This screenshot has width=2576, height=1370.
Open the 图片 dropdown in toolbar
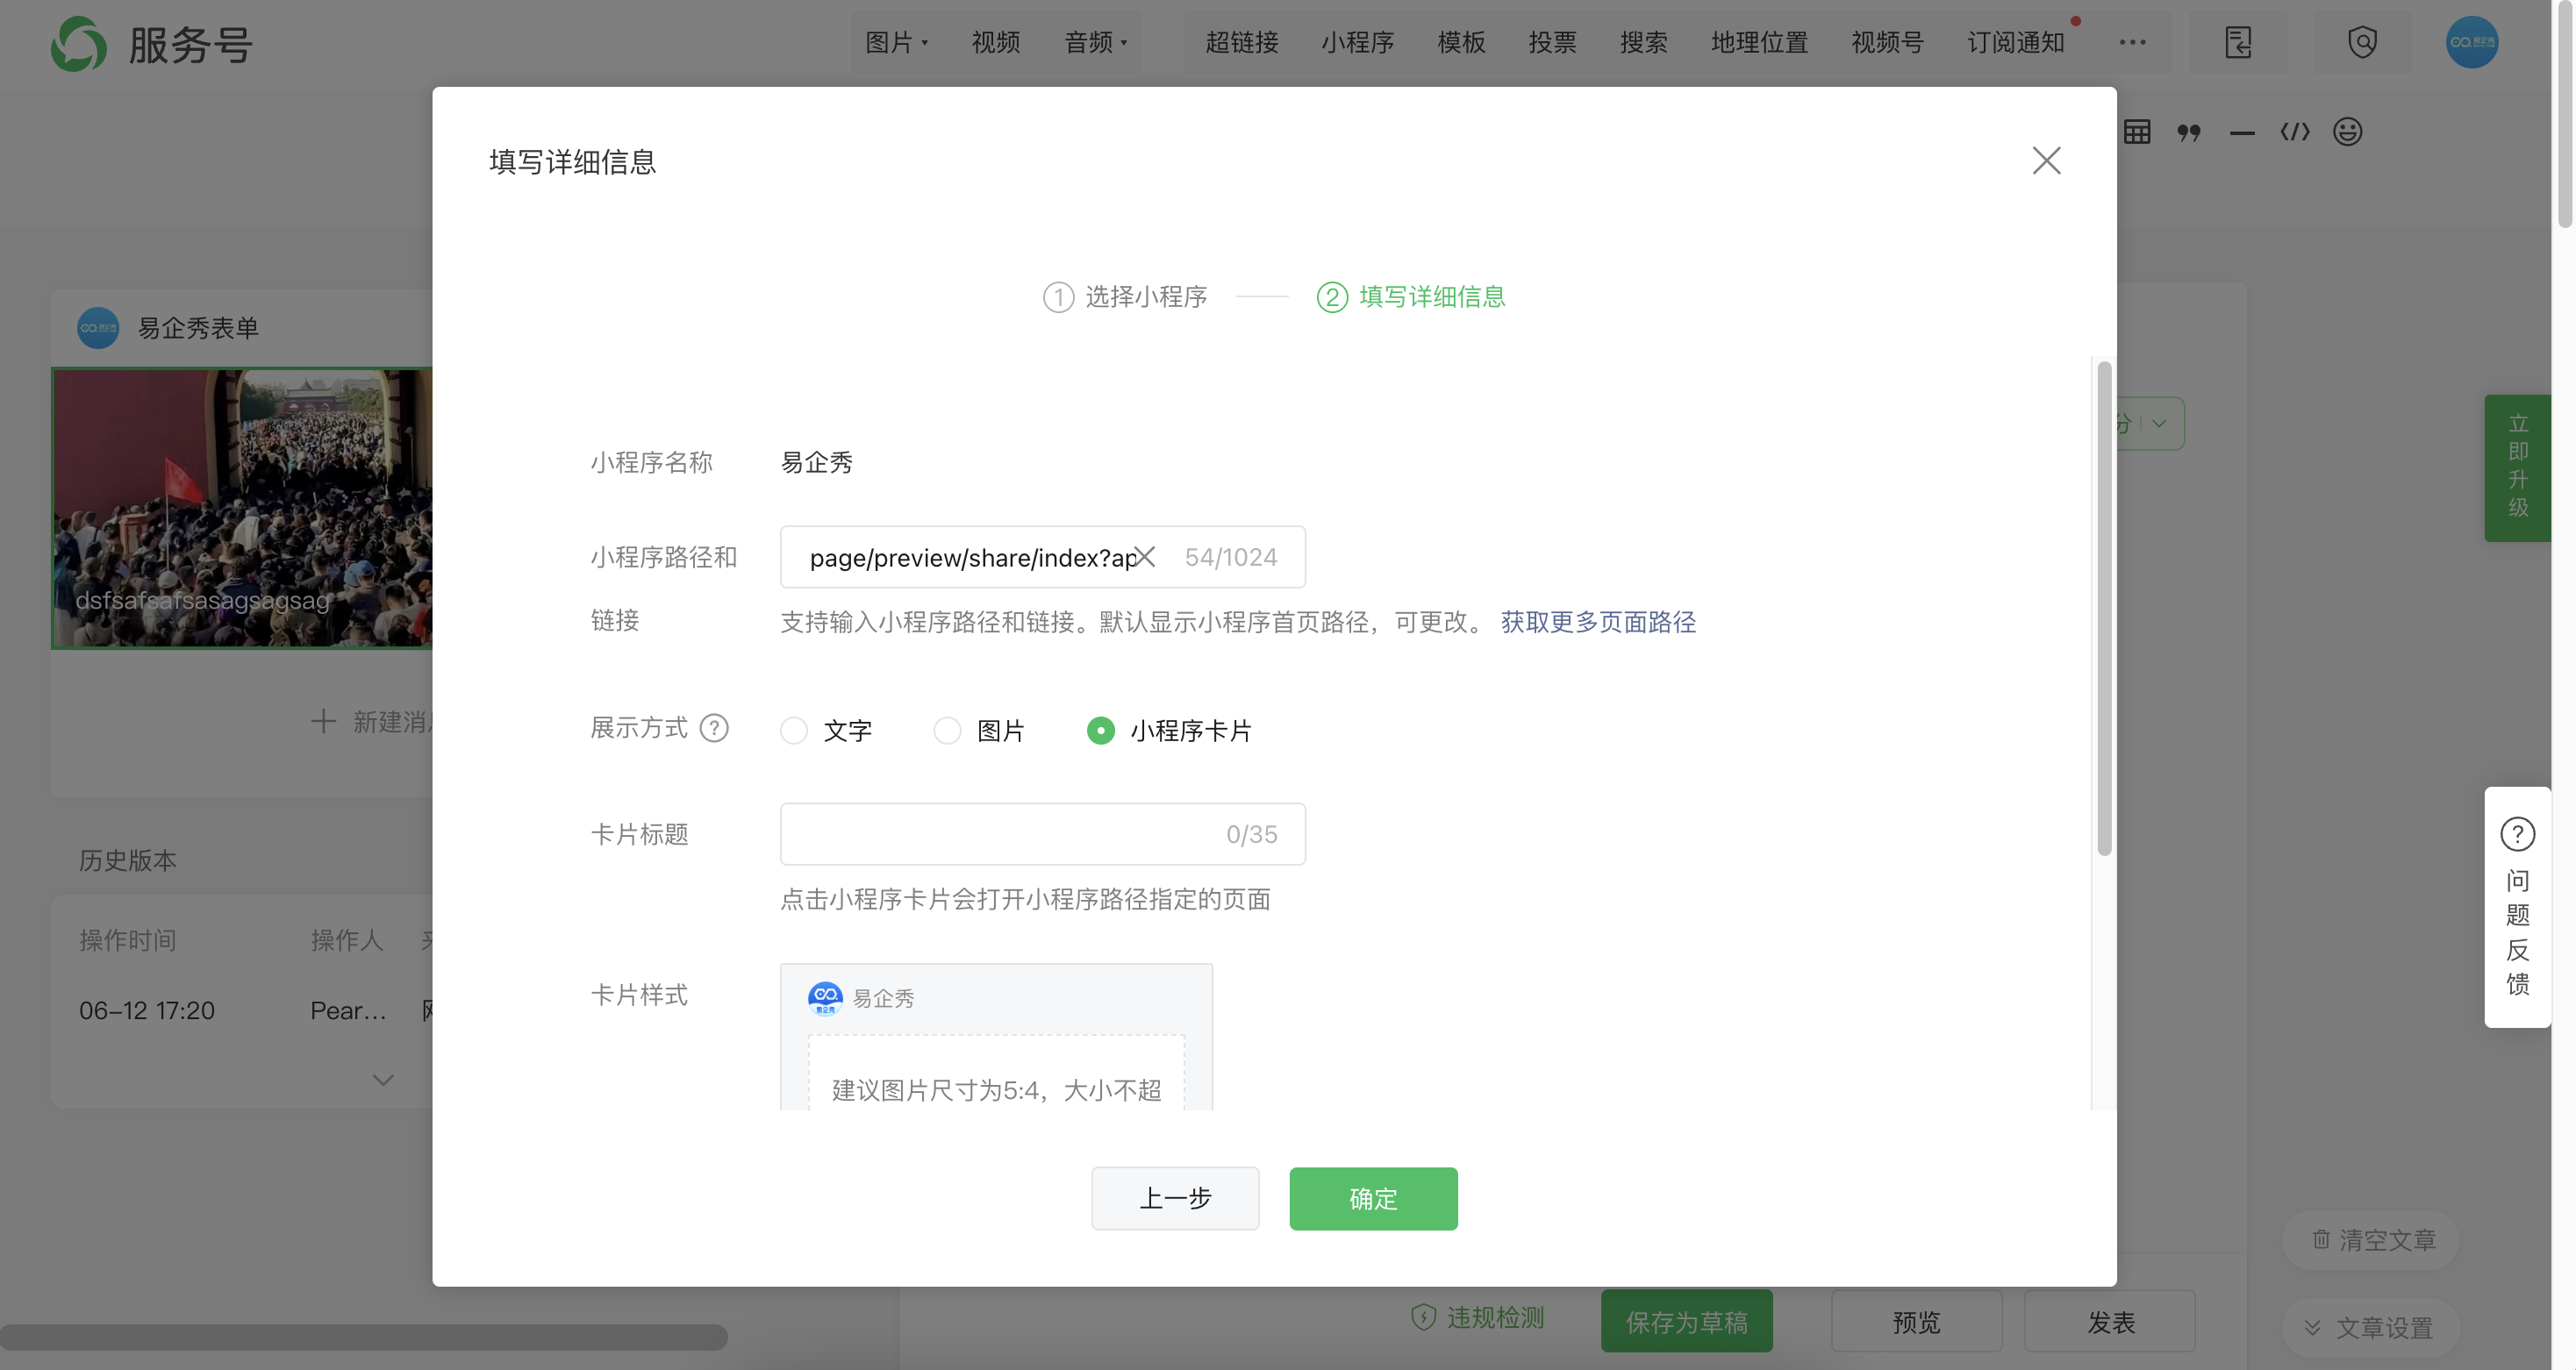click(x=896, y=42)
